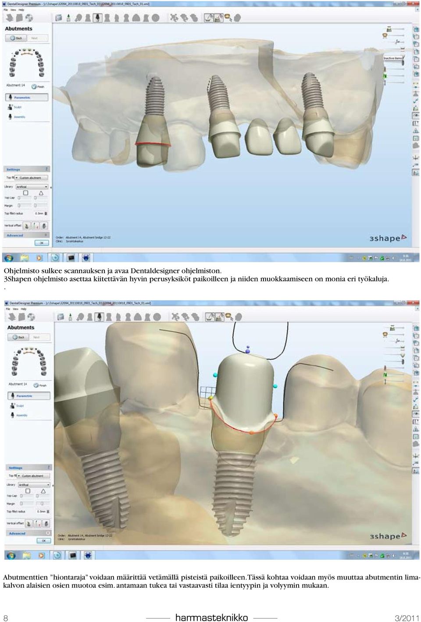
Task: Toggle the eye visibility icon, lower right sidebar
Action: tap(415, 413)
